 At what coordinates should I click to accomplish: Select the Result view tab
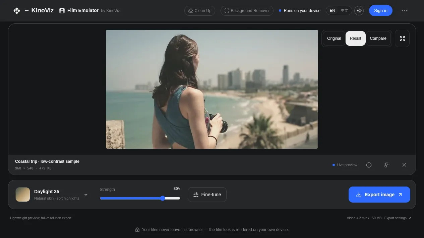[356, 38]
